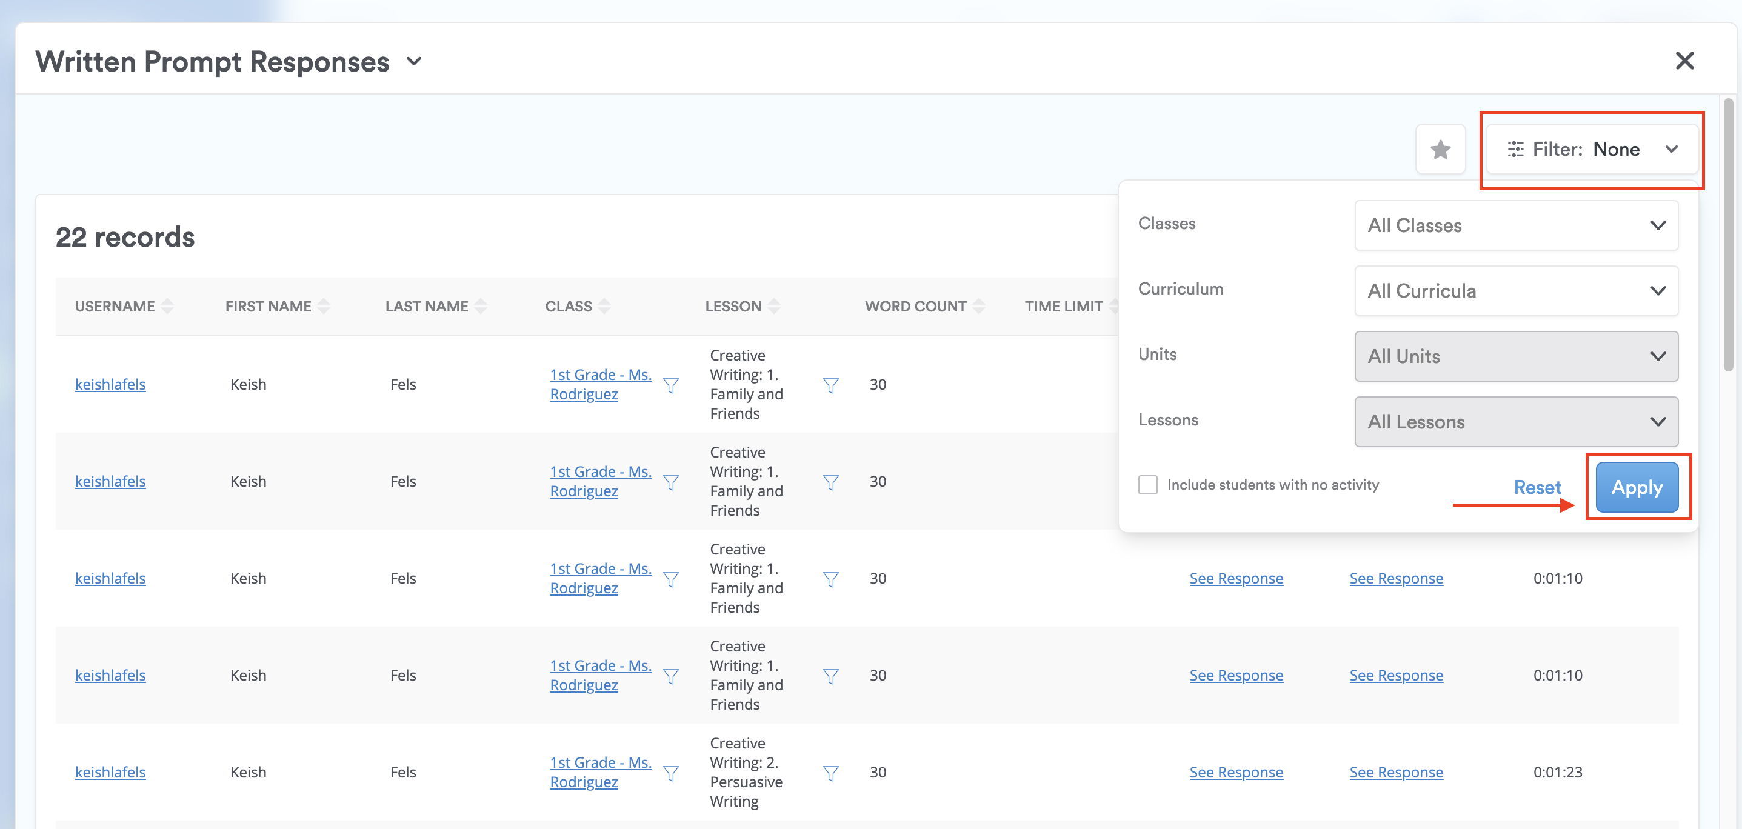Expand the Filter: None dropdown

[x=1592, y=150]
